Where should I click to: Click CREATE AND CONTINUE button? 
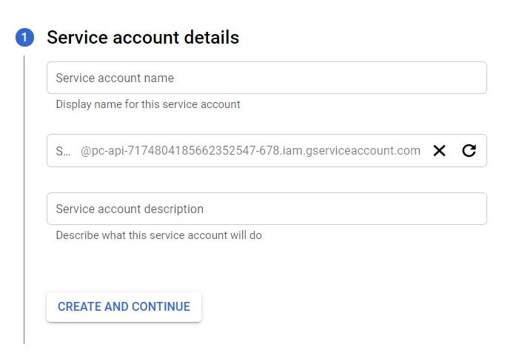pos(124,307)
